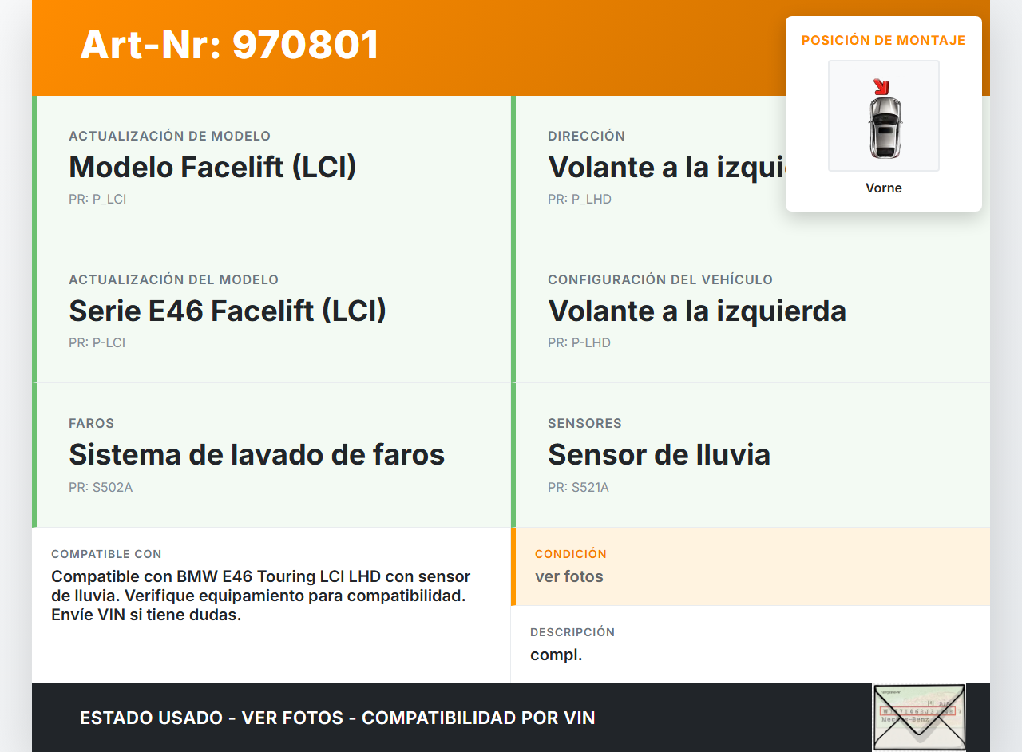Click 'Sensor de lluvia' value

(x=659, y=455)
